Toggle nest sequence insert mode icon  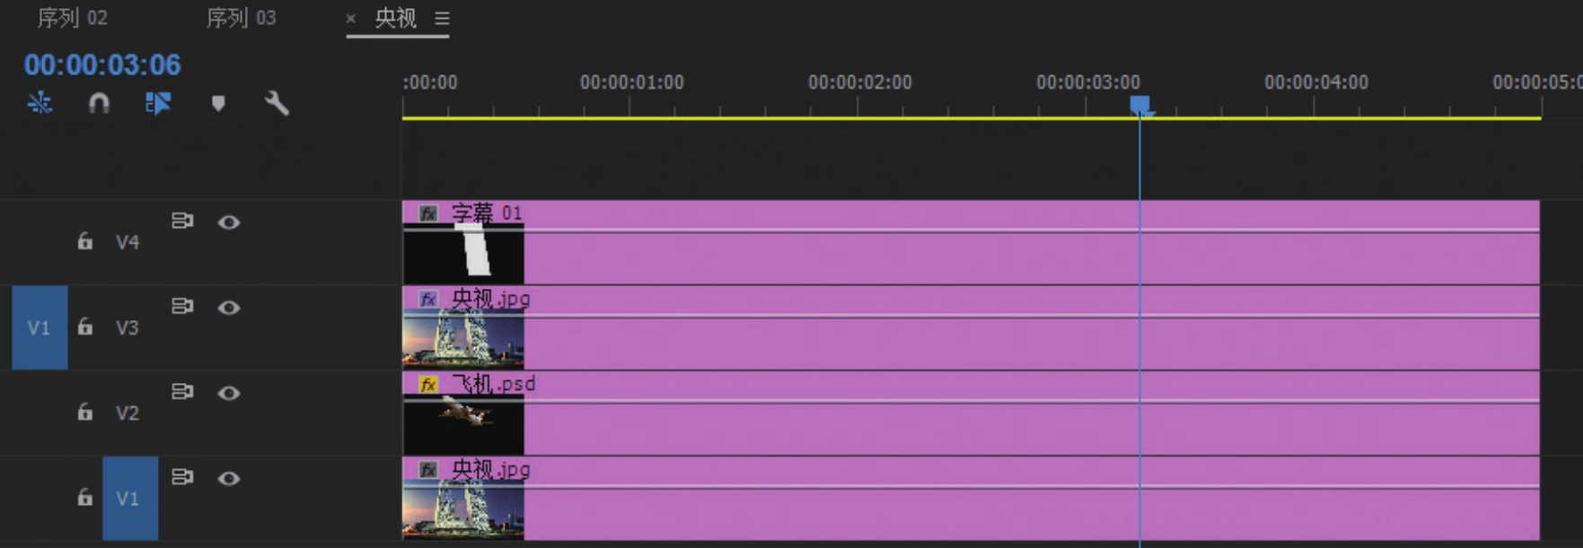tap(40, 103)
